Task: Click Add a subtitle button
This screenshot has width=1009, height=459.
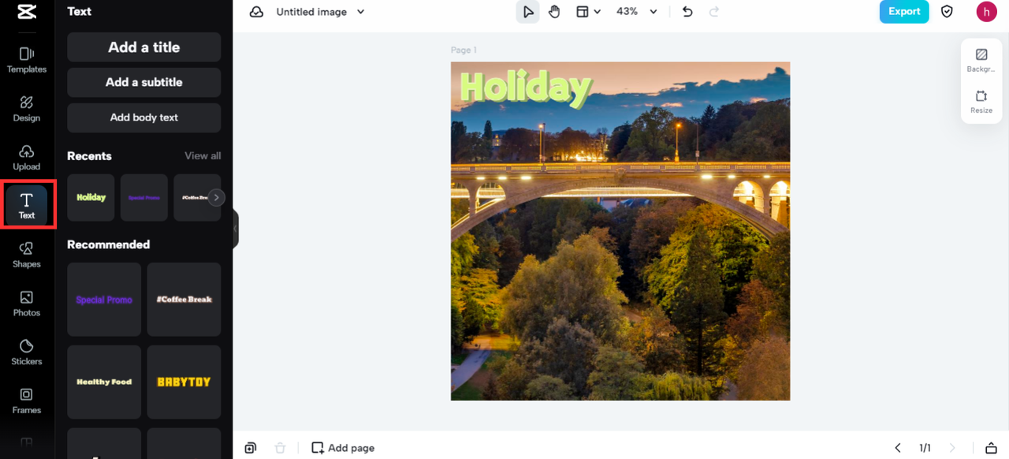Action: (x=143, y=82)
